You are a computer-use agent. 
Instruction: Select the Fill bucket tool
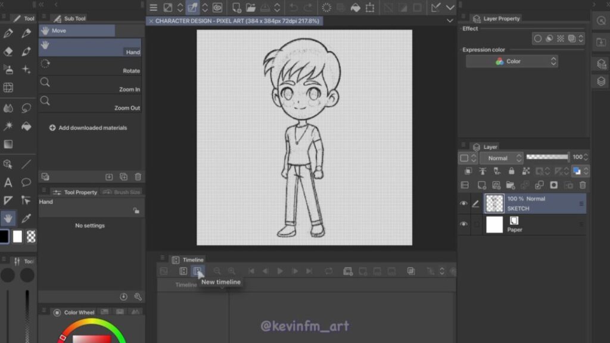[26, 126]
